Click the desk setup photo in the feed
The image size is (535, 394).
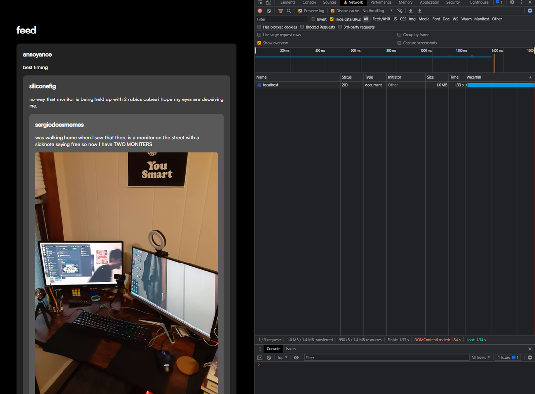[x=126, y=273]
